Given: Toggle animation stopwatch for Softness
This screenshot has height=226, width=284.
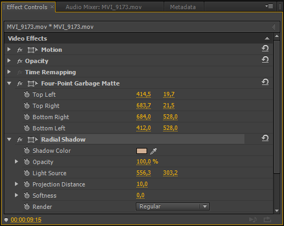Looking at the screenshot, I should click(27, 195).
